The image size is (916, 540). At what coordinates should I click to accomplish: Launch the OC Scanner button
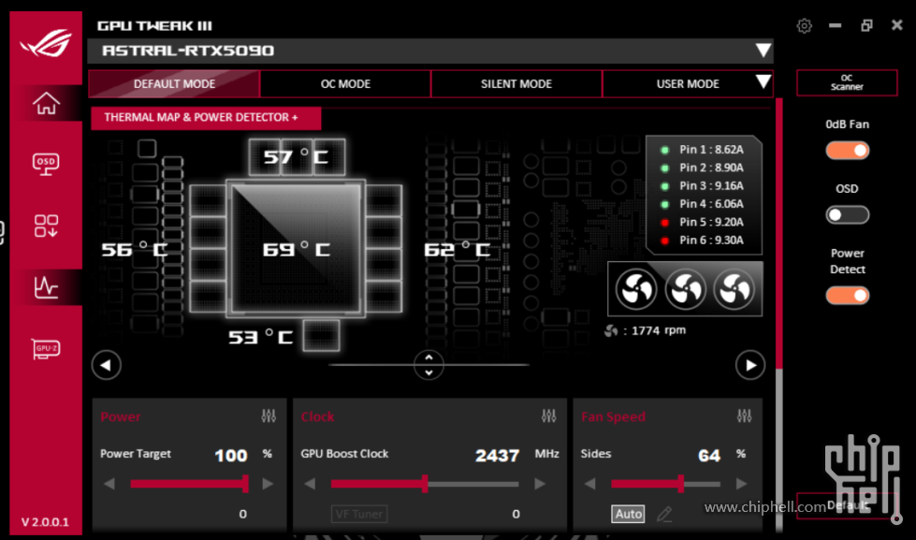(847, 83)
